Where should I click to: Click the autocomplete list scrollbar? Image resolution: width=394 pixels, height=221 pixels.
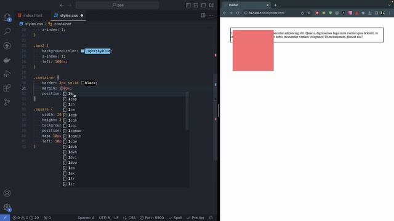click(x=187, y=110)
